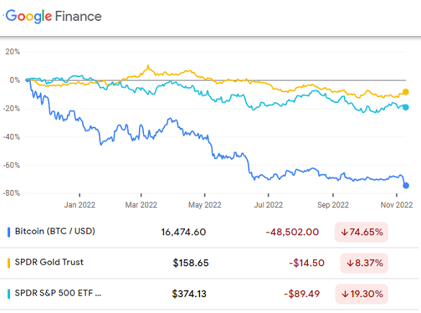The height and width of the screenshot is (313, 421).
Task: Open the Bitcoin (BTC / USD) row label
Action: [x=55, y=231]
